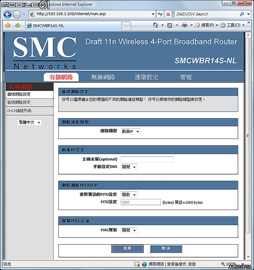Open the recent pages dropdown arrow
Screen dimensions: 254x270
pyautogui.click(x=24, y=14)
